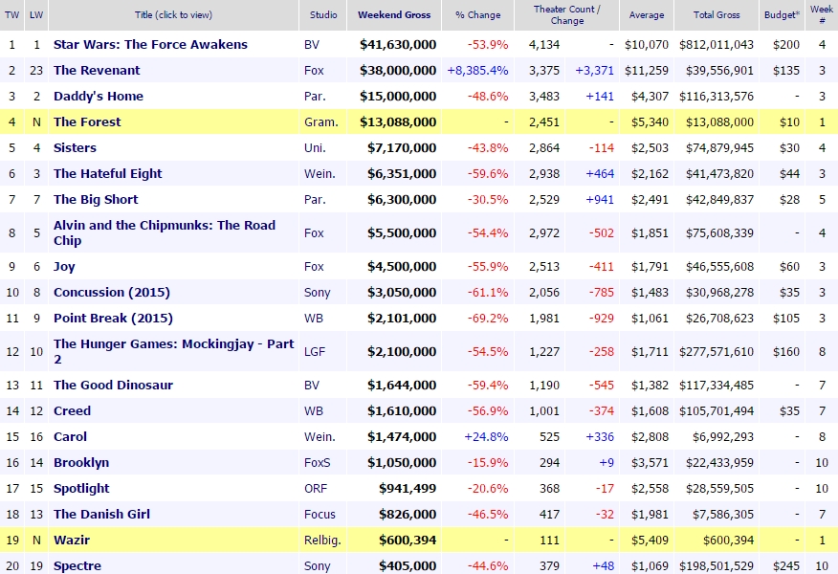The height and width of the screenshot is (574, 838).
Task: Open Daddy's Home movie page
Action: [x=99, y=97]
